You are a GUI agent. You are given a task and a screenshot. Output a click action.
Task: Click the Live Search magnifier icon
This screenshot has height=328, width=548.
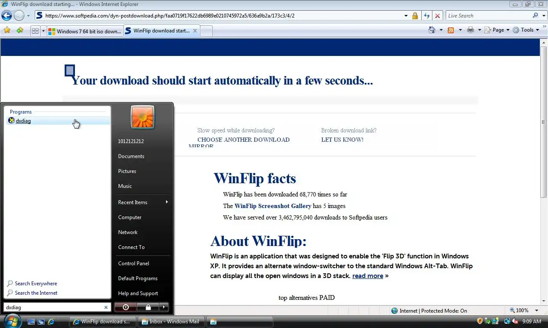click(536, 16)
